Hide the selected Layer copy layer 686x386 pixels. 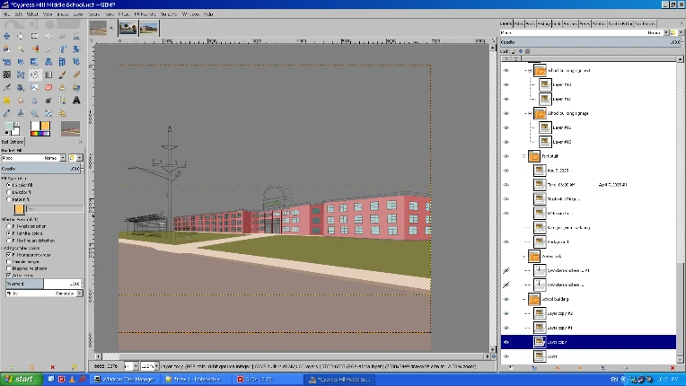click(x=506, y=342)
